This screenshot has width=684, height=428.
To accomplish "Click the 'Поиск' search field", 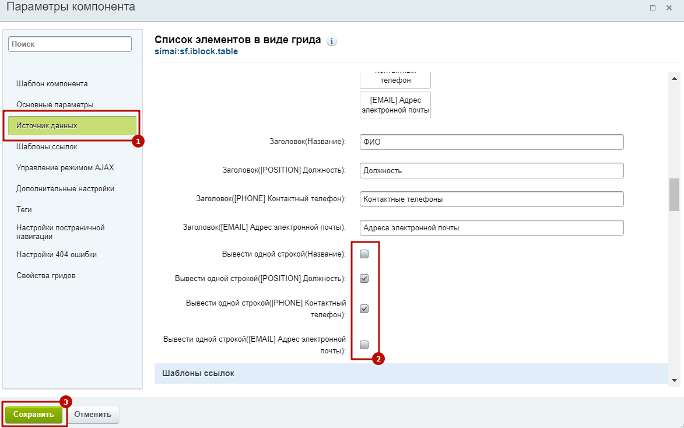I will 70,44.
